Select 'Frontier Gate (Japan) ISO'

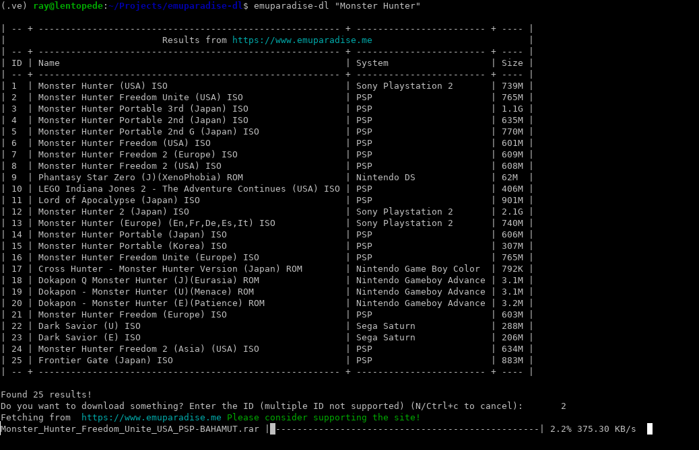click(x=106, y=361)
